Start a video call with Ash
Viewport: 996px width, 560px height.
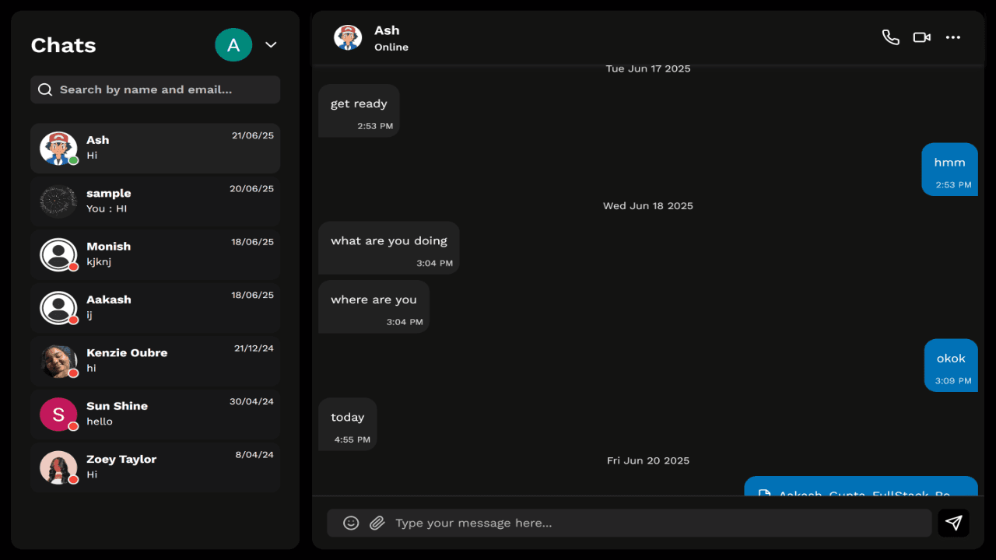coord(921,37)
